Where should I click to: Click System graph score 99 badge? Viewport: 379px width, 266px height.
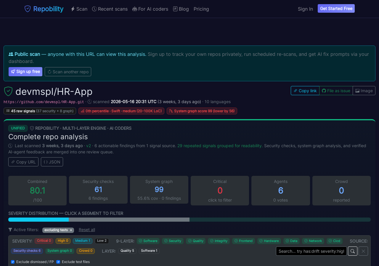pos(202,111)
